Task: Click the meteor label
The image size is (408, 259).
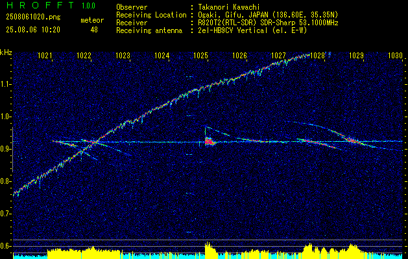Action: [x=92, y=20]
